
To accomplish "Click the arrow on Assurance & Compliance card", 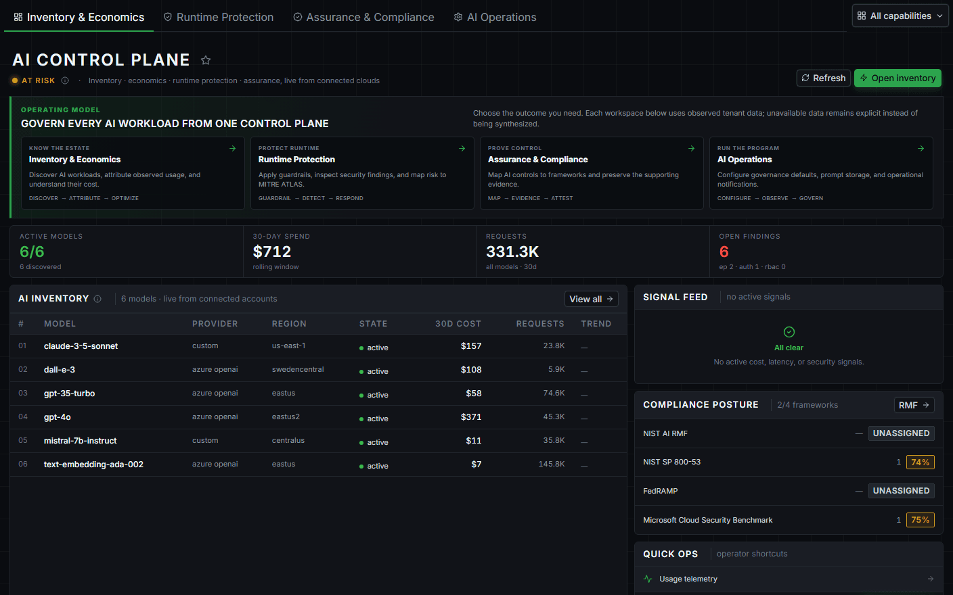I will pyautogui.click(x=692, y=148).
